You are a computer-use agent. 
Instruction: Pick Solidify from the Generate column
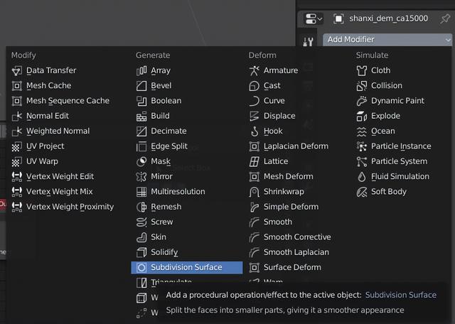(x=164, y=252)
